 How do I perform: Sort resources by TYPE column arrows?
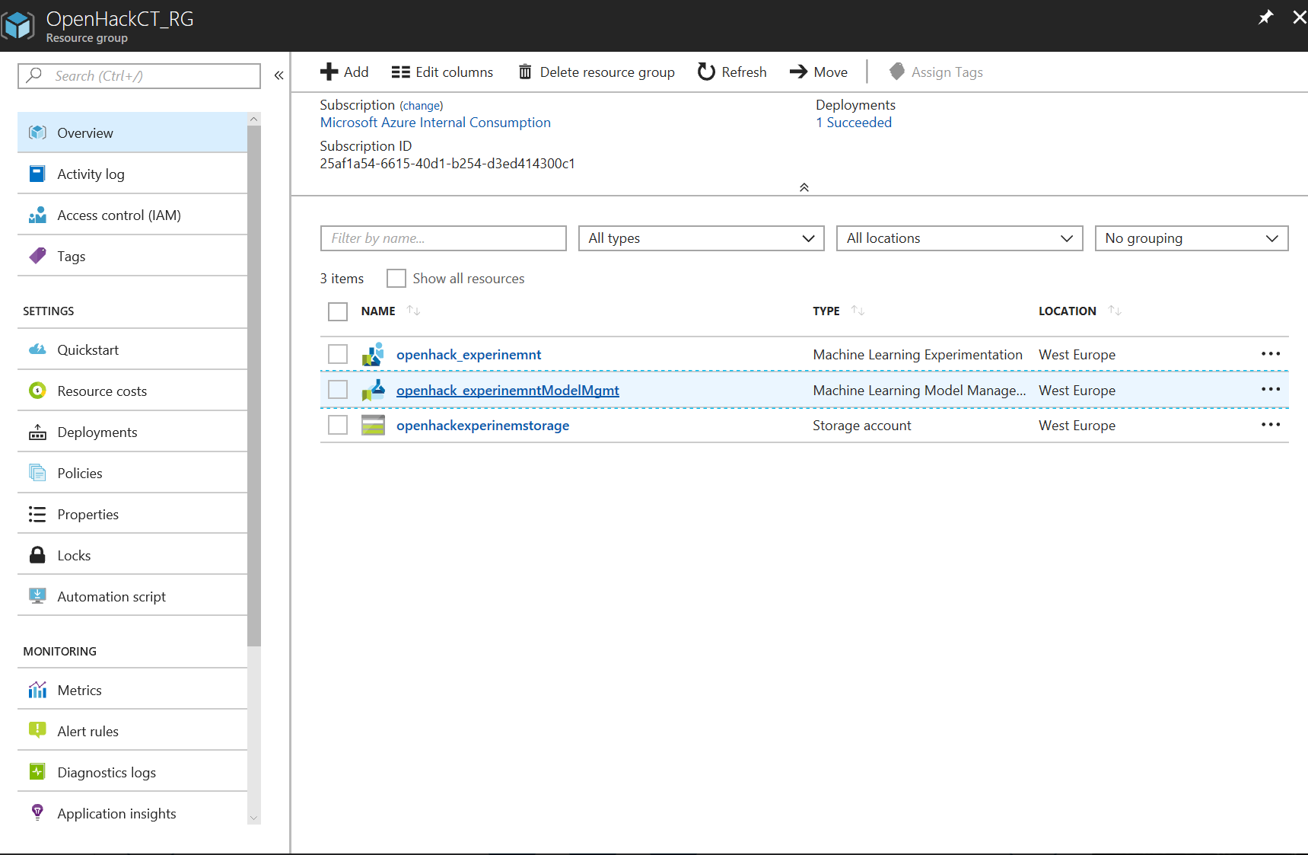[858, 311]
